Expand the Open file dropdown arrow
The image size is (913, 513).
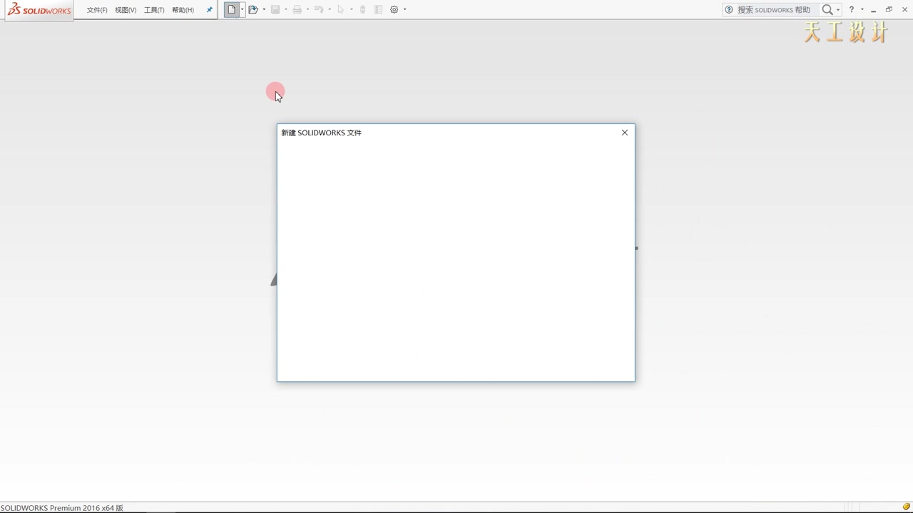point(264,10)
